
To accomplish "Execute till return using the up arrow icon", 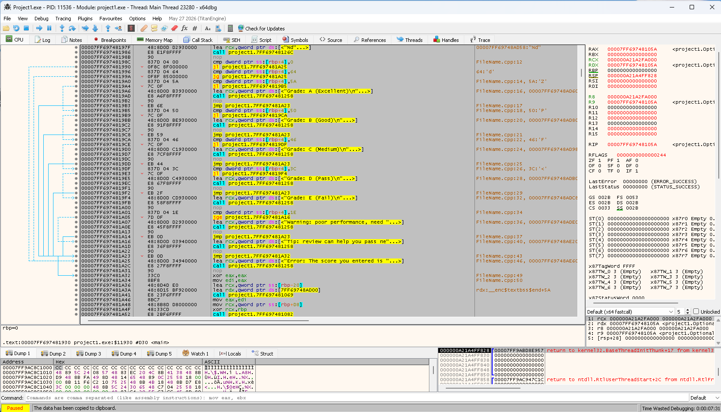I will point(108,28).
